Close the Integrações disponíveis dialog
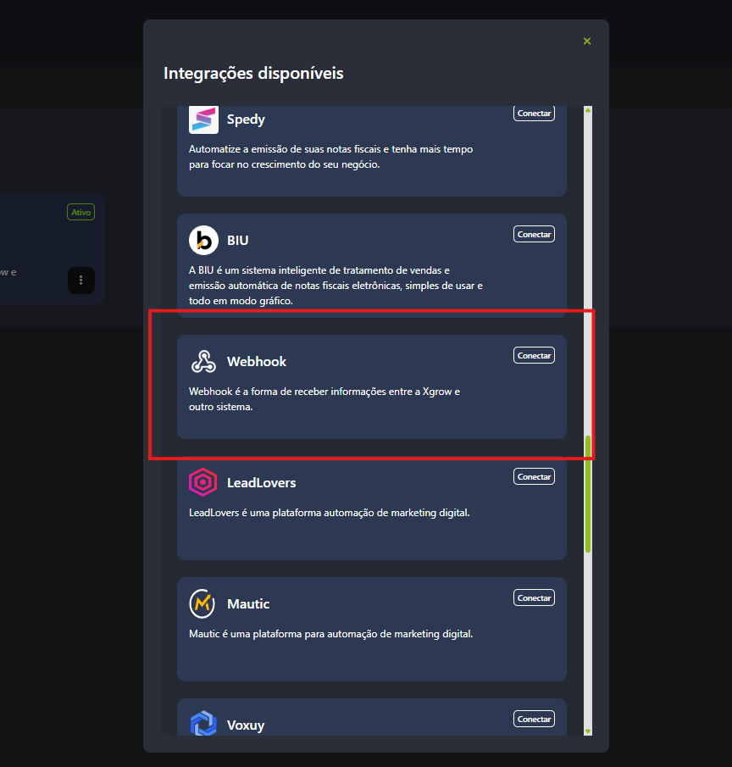Screen dimensions: 732x767 [x=587, y=41]
